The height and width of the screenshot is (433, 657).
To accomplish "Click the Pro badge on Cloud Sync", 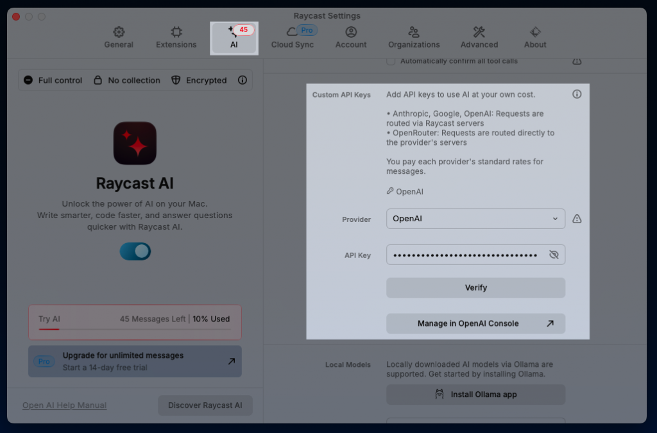I will [x=307, y=30].
